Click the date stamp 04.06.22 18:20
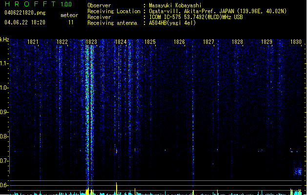 [x=25, y=22]
